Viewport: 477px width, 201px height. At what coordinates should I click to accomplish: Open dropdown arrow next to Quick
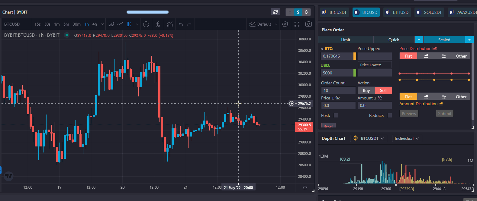pyautogui.click(x=419, y=40)
